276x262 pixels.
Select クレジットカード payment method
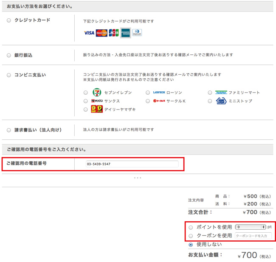(9, 20)
